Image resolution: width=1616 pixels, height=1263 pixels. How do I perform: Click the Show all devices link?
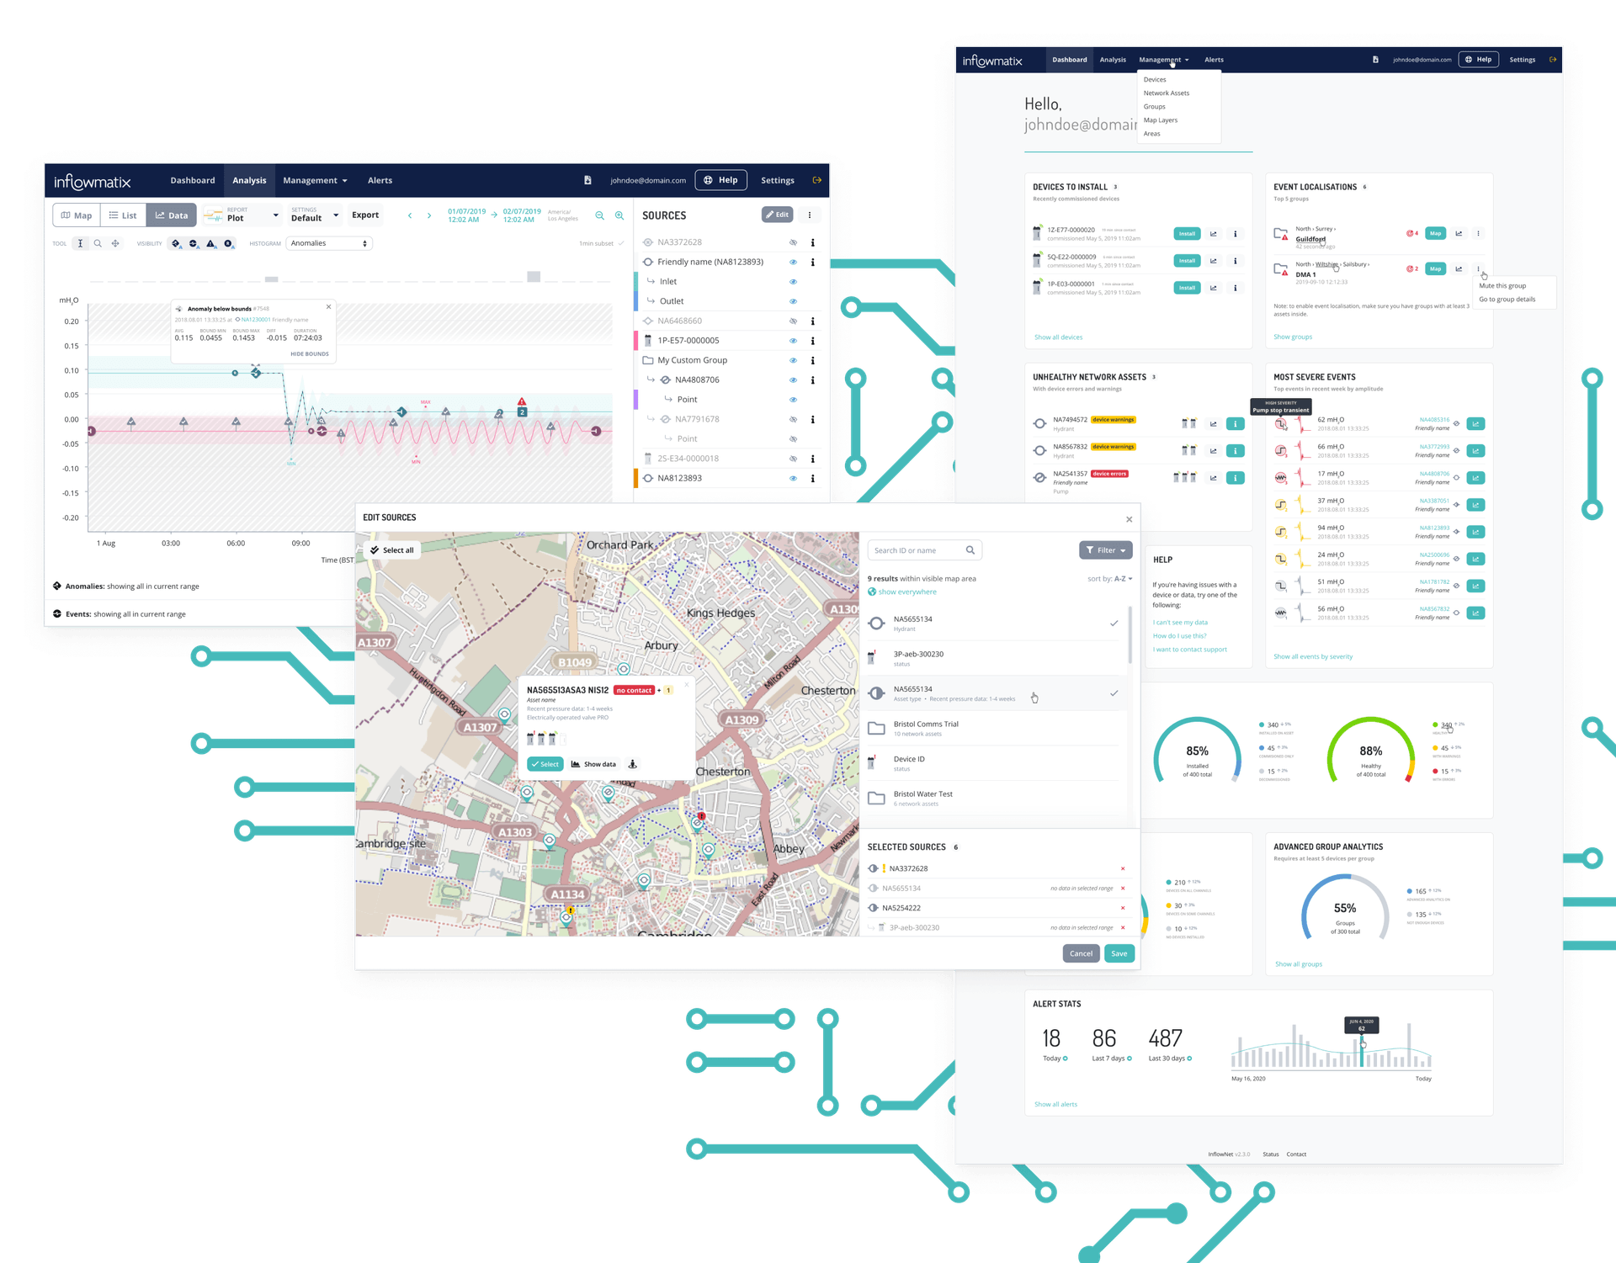(1058, 337)
